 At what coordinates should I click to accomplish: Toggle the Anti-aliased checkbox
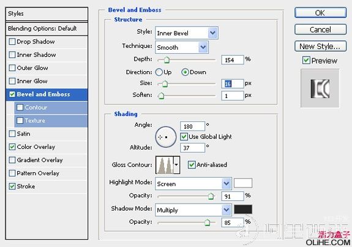(x=191, y=165)
